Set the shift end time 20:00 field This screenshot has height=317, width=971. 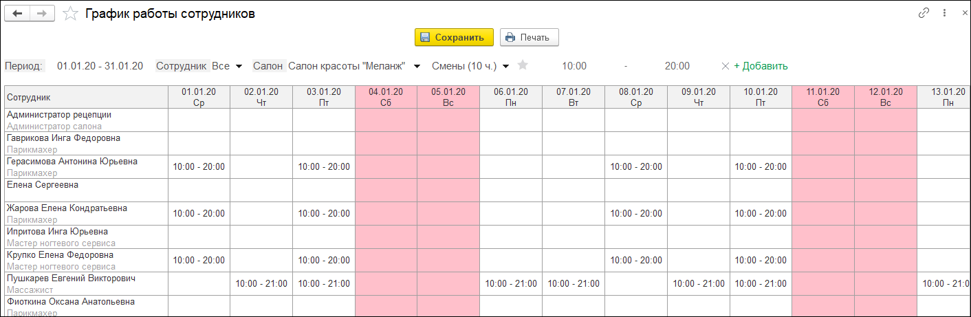tap(677, 66)
